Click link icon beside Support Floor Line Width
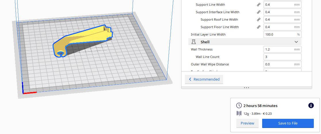 [x=259, y=27]
